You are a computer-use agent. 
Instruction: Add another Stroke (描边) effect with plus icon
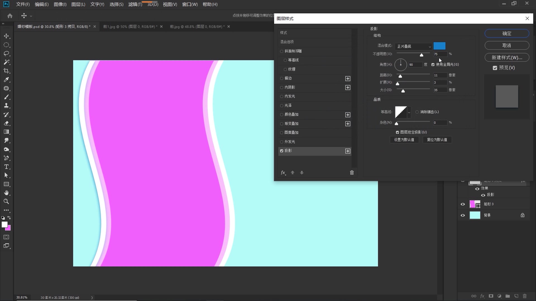[348, 79]
